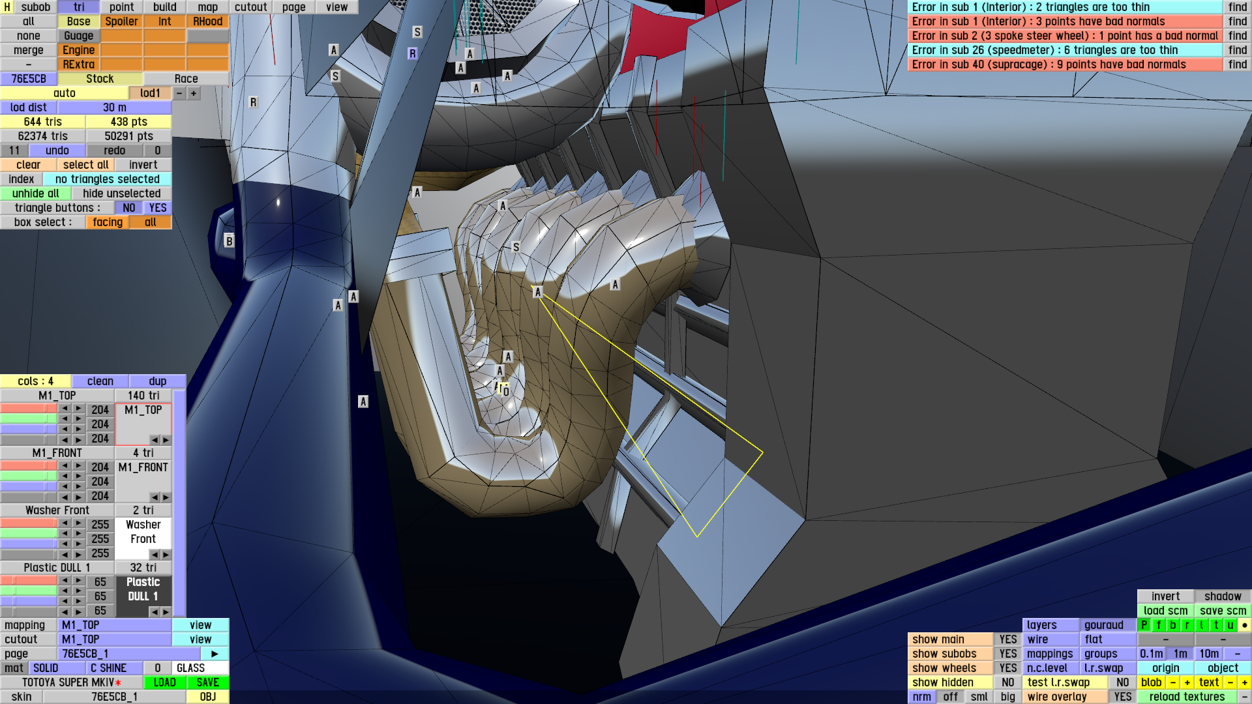Click the 'H' button at top left
This screenshot has height=704, width=1252.
click(x=7, y=7)
